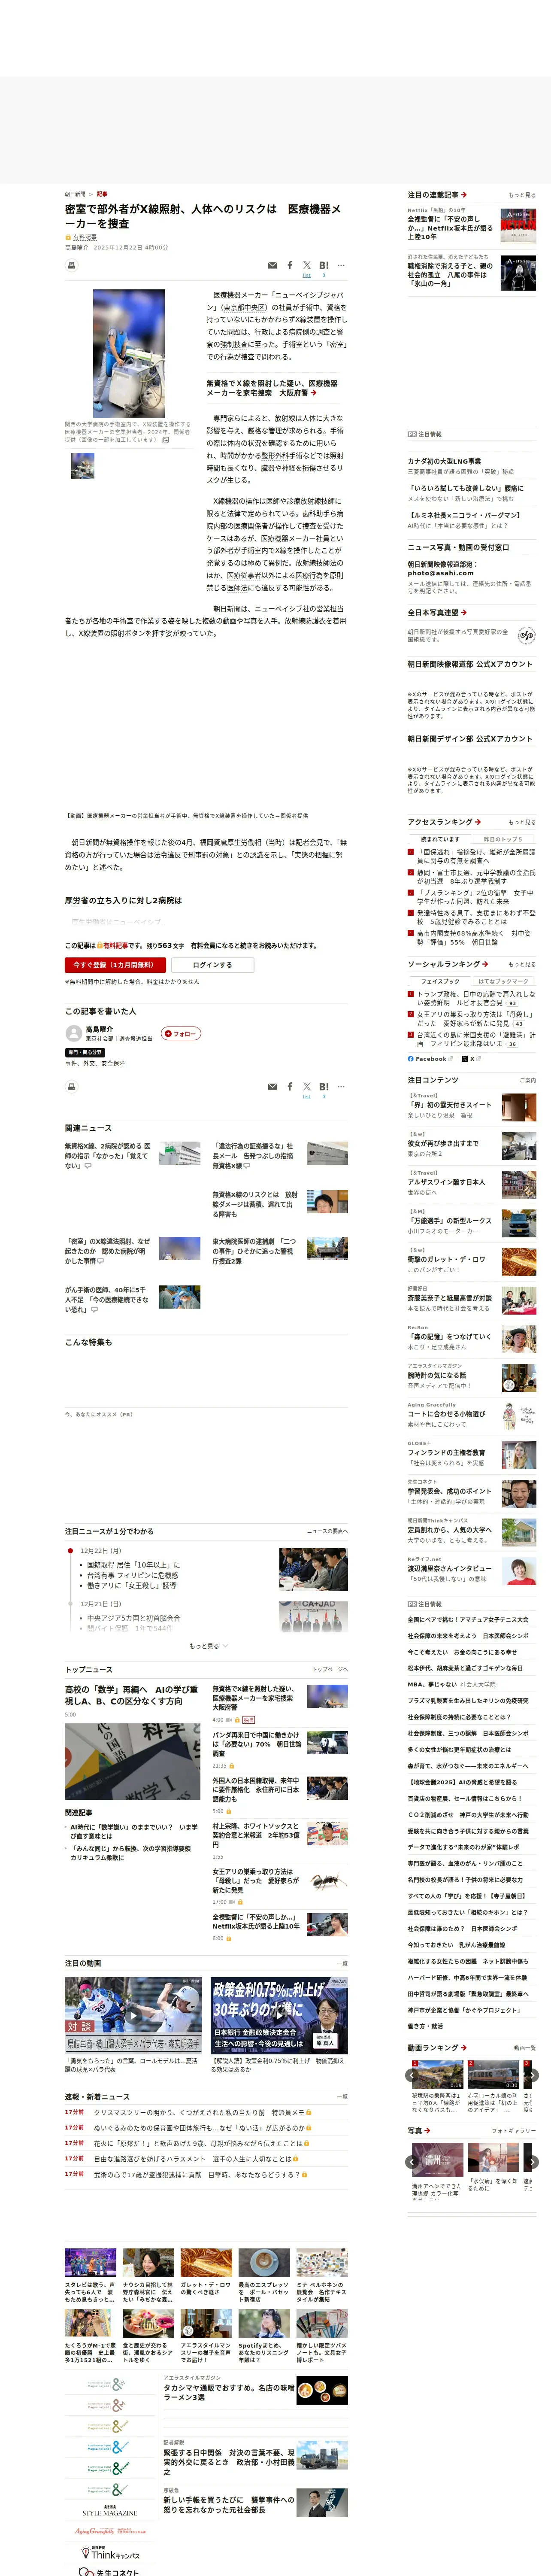Image resolution: width=551 pixels, height=2576 pixels.
Task: Click 記事 breadcrumb item
Action: coord(102,194)
